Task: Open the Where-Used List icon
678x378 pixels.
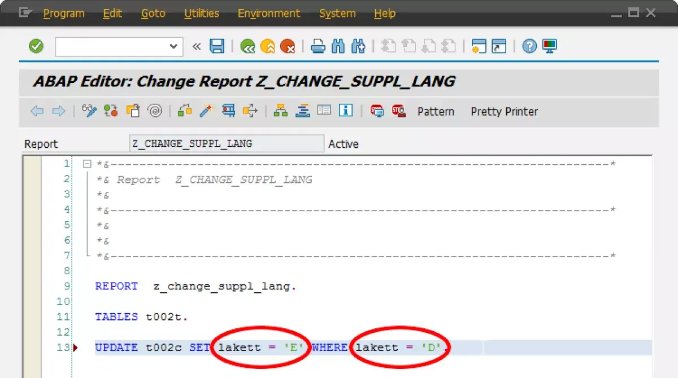Action: tap(250, 111)
